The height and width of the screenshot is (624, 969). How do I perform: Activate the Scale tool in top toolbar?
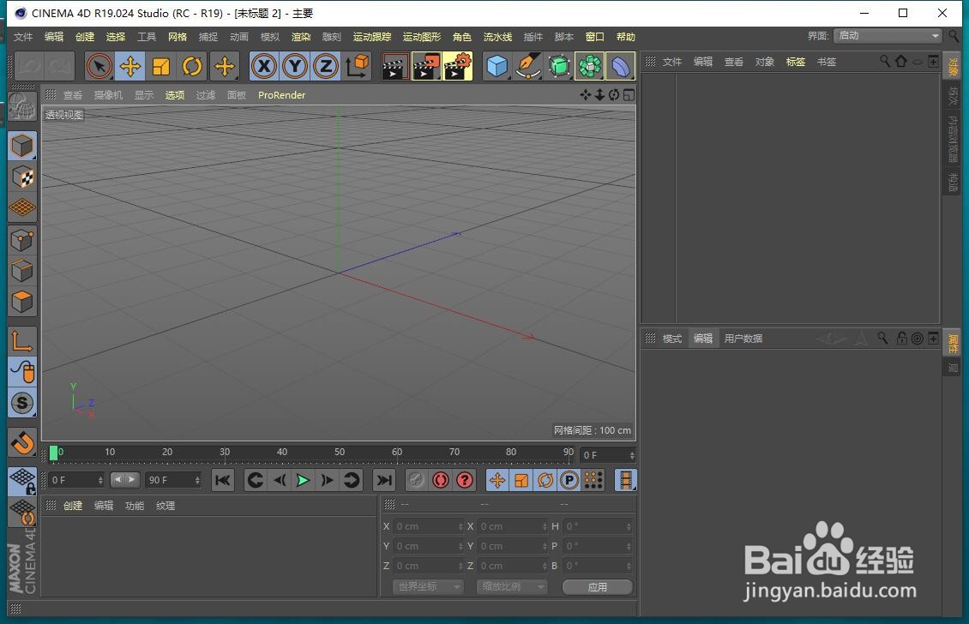161,66
